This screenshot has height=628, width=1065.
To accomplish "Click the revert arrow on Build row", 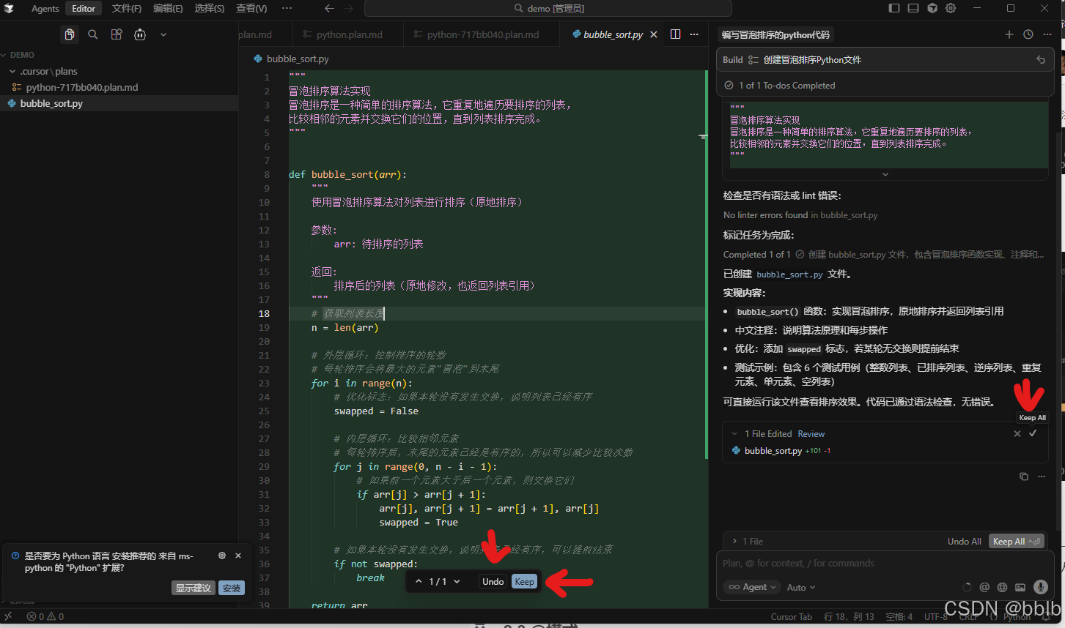I will [x=1041, y=60].
